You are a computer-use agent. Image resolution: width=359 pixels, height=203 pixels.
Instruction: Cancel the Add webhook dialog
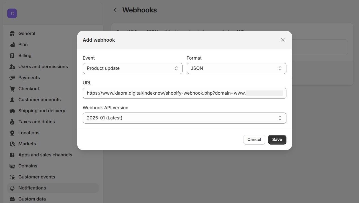pos(254,140)
